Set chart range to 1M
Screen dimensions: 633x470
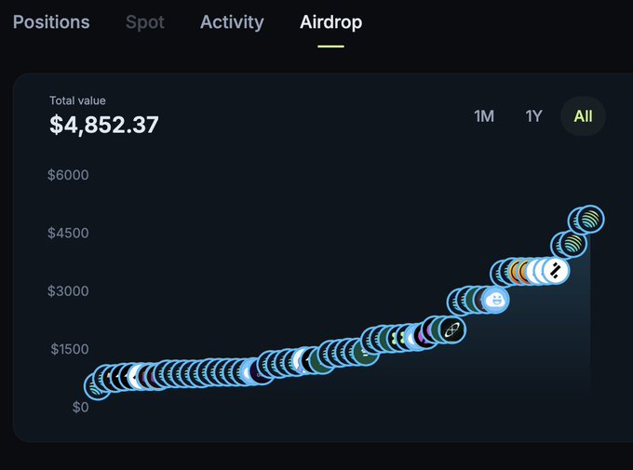[484, 116]
